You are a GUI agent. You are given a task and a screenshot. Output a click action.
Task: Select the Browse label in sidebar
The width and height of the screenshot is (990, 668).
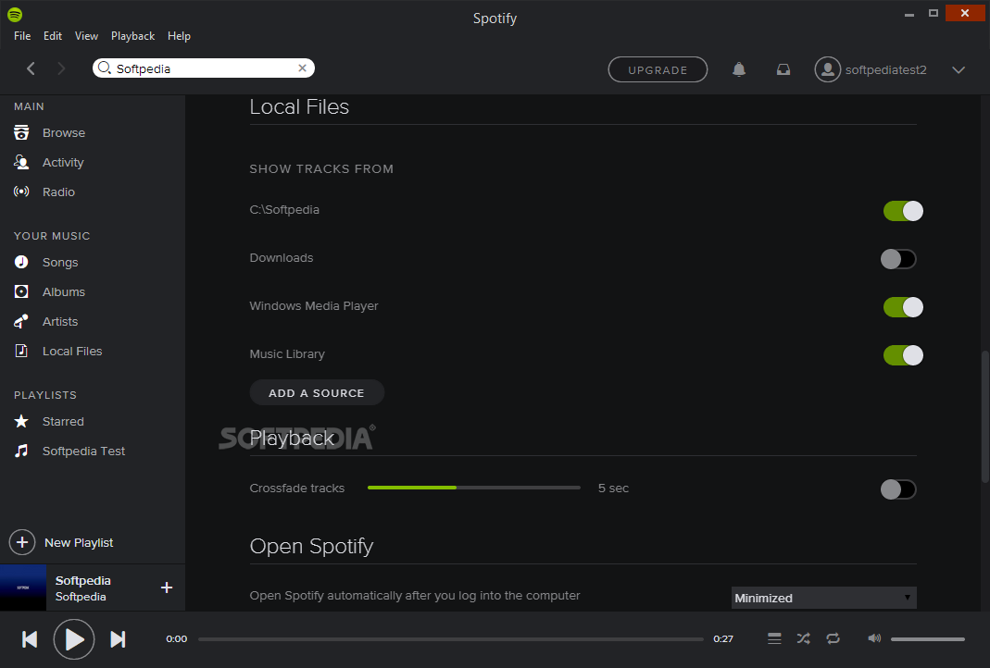pyautogui.click(x=64, y=132)
